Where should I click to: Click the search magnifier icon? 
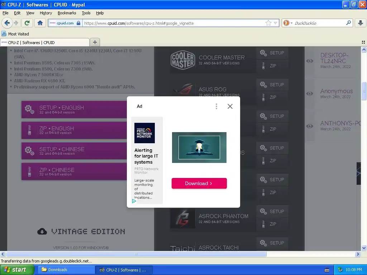pos(348,23)
